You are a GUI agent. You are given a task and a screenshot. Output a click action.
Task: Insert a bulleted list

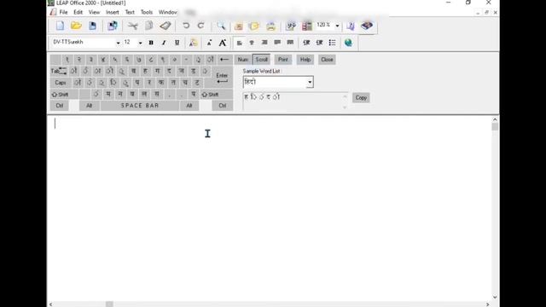click(332, 43)
